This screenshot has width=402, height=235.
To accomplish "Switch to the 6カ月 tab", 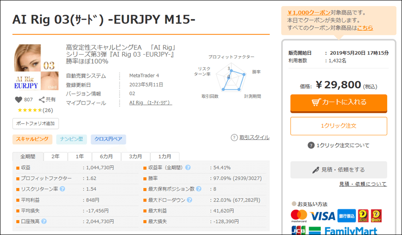I will point(106,157).
